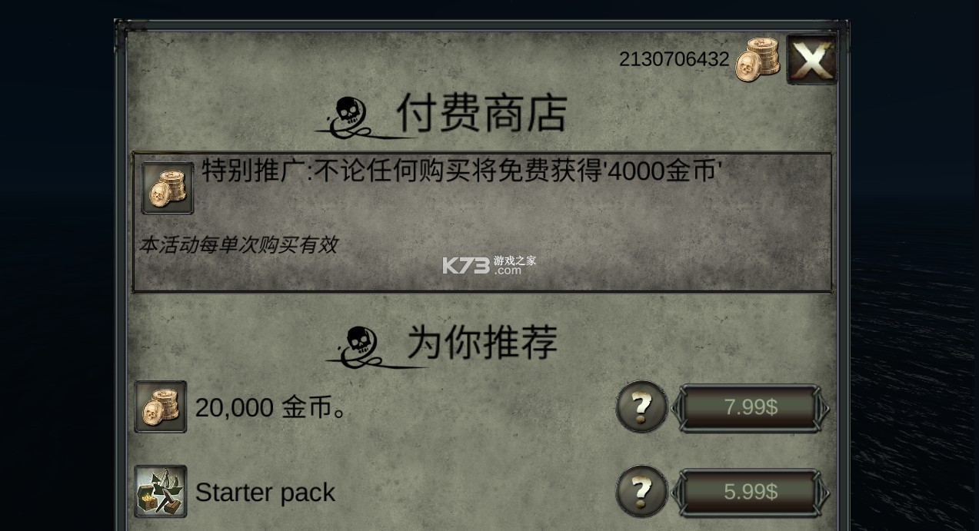This screenshot has height=531, width=979.
Task: Select the coin balance 2130706432
Action: pyautogui.click(x=674, y=59)
